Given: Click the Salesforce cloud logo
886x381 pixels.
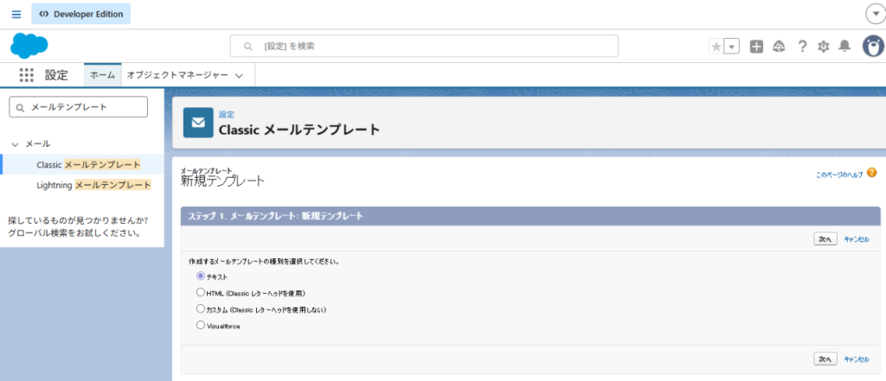Looking at the screenshot, I should [x=29, y=46].
